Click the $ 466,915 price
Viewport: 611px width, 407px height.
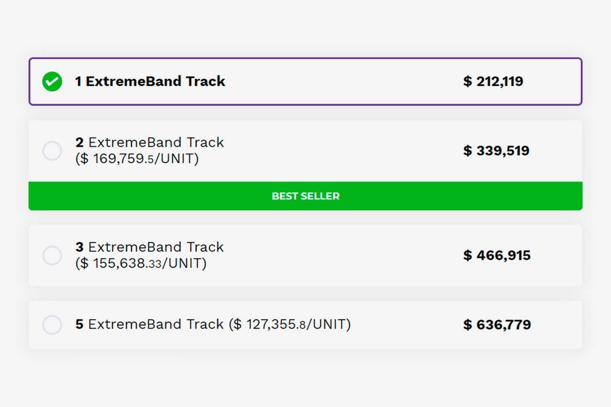496,255
